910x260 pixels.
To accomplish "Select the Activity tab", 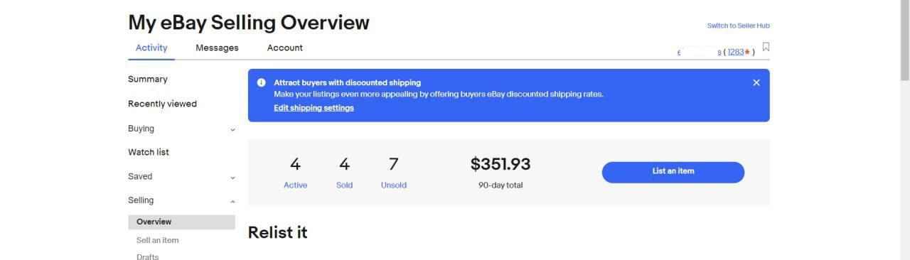I will click(151, 48).
